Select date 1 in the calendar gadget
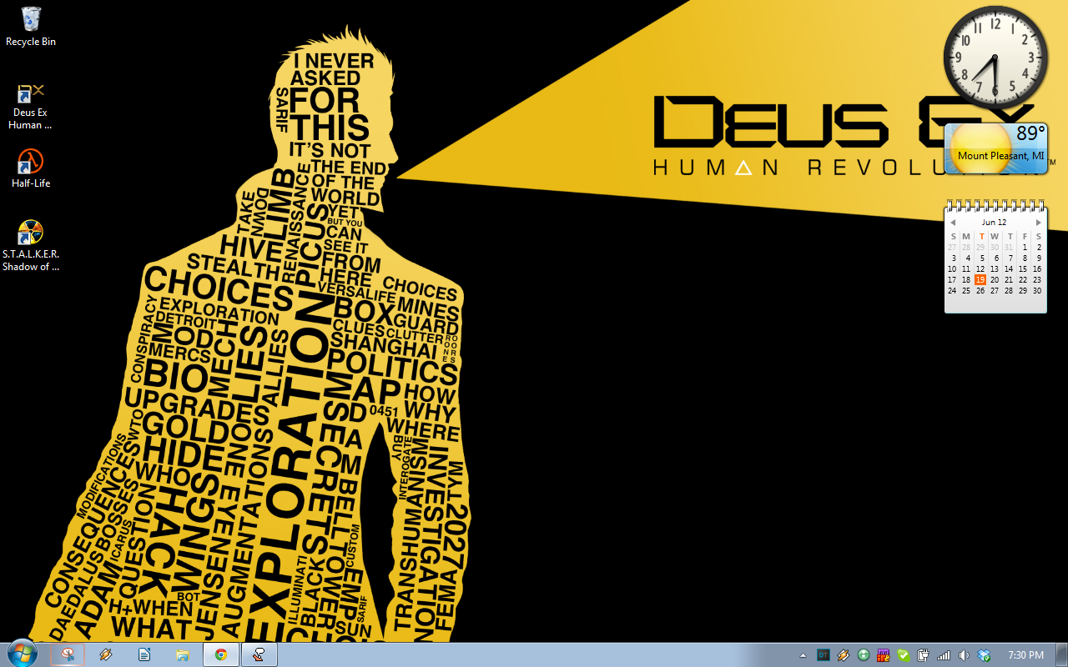The height and width of the screenshot is (667, 1068). click(1025, 248)
